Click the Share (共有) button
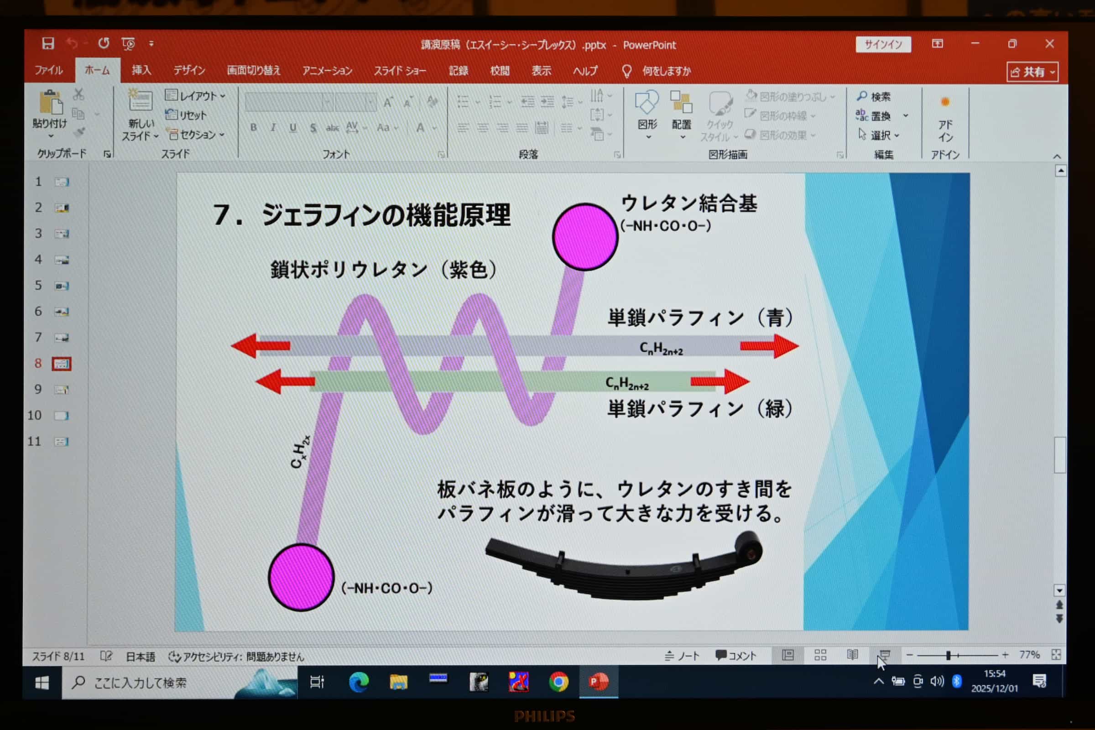The height and width of the screenshot is (730, 1095). 1032,72
